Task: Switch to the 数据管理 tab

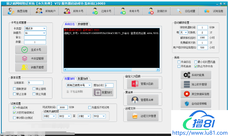Action: coord(83,24)
